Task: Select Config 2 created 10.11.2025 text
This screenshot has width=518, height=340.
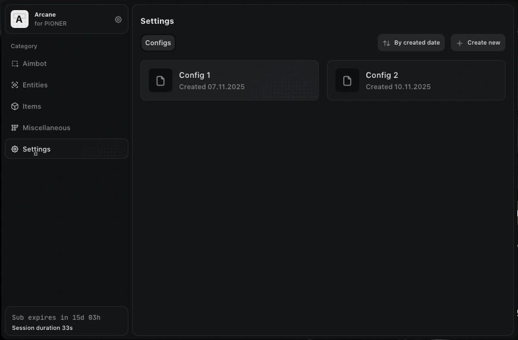Action: 398,87
